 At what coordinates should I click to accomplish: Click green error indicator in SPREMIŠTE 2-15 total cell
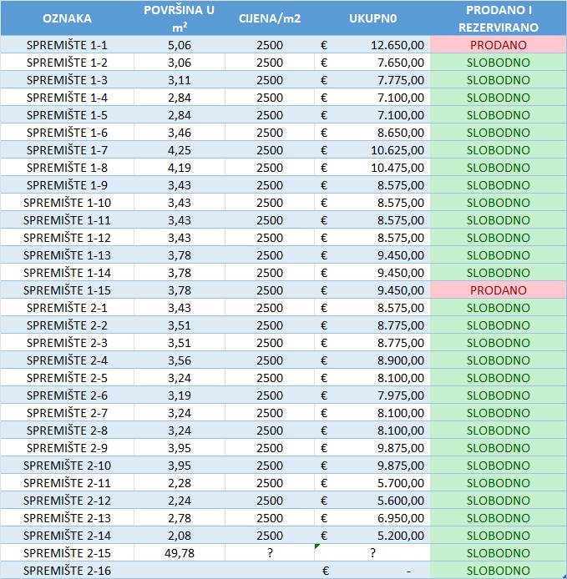click(x=317, y=546)
